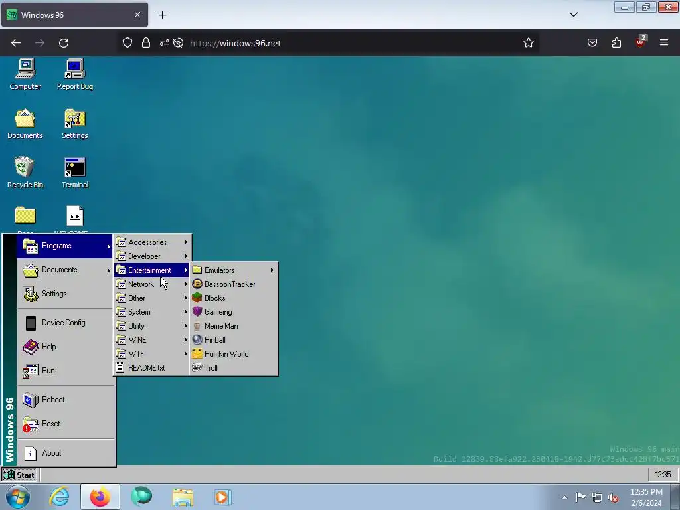Open Settings in Start menu
The width and height of the screenshot is (680, 510).
click(65, 294)
